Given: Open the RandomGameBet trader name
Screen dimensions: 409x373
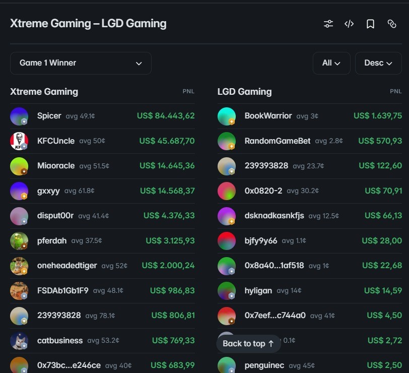Looking at the screenshot, I should pyautogui.click(x=278, y=141).
